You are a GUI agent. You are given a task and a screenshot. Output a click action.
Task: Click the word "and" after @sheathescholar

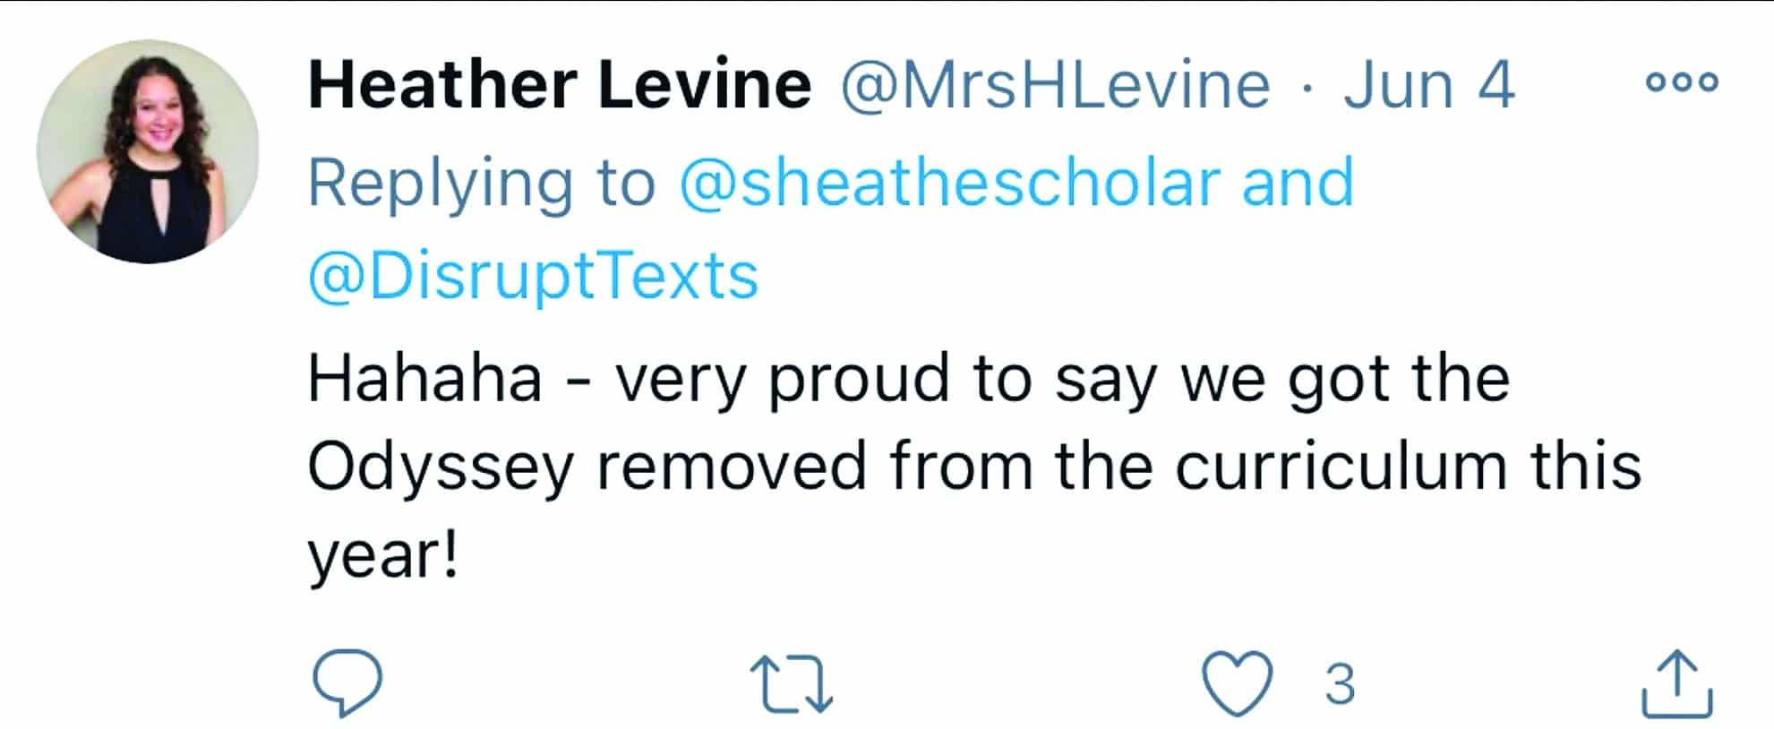1298,182
